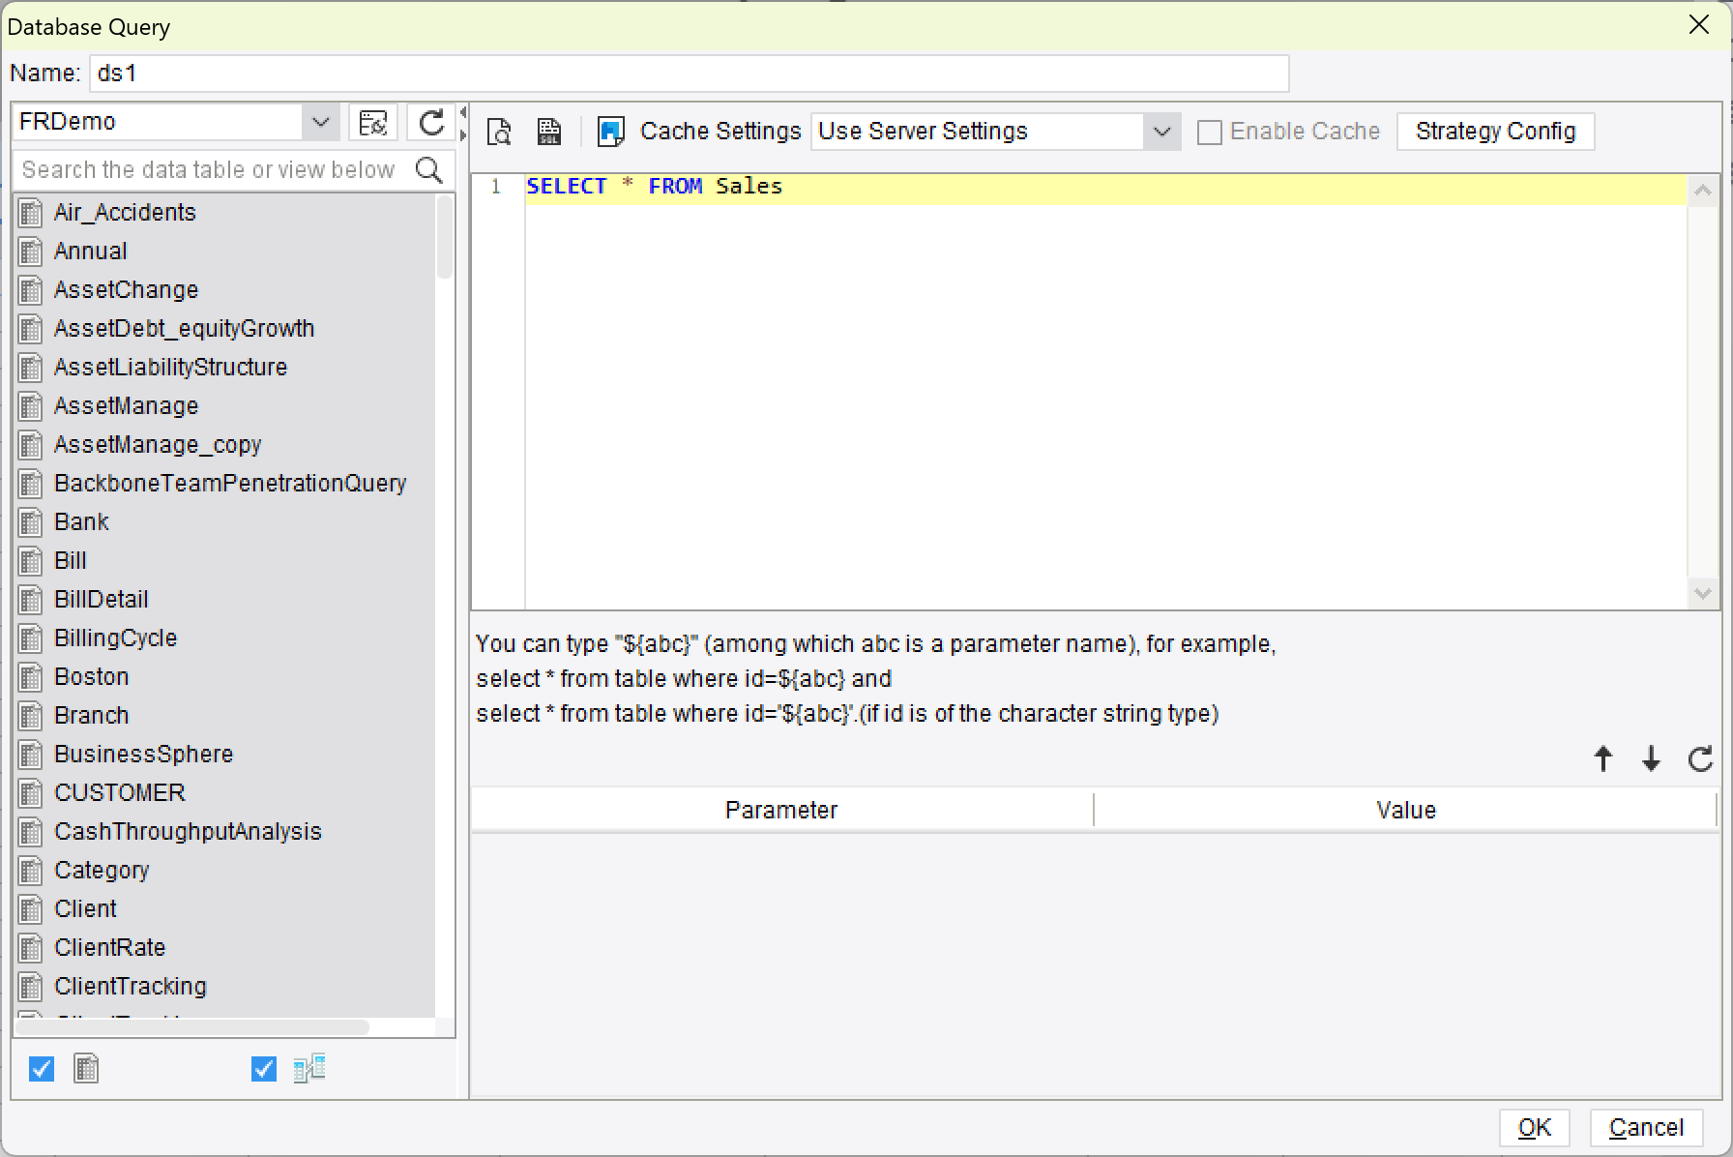Open the Use Server Settings dropdown
Screen dimensions: 1733x1157
[1161, 131]
